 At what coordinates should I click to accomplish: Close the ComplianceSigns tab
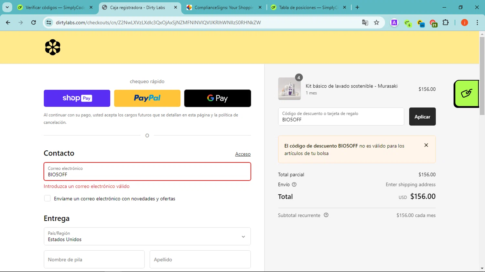tap(260, 7)
